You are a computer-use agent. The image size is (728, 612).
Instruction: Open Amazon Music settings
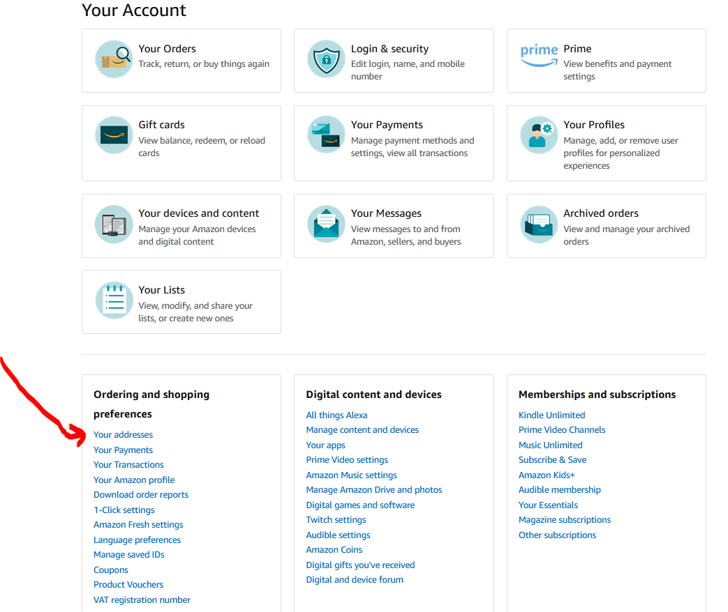(x=351, y=475)
